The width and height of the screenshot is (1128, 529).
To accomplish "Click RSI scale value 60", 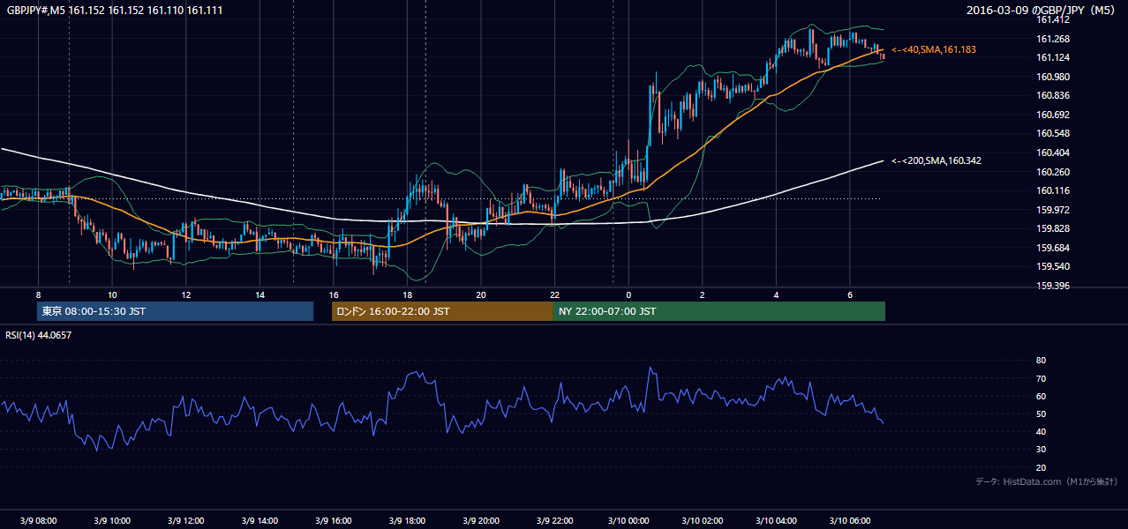I will tap(1041, 397).
